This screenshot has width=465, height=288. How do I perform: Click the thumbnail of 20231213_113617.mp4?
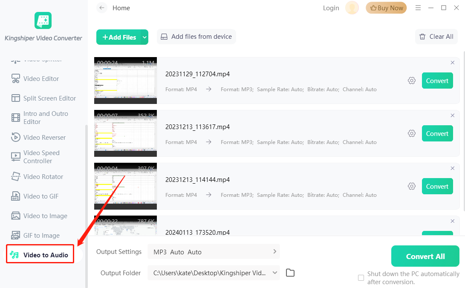point(125,133)
